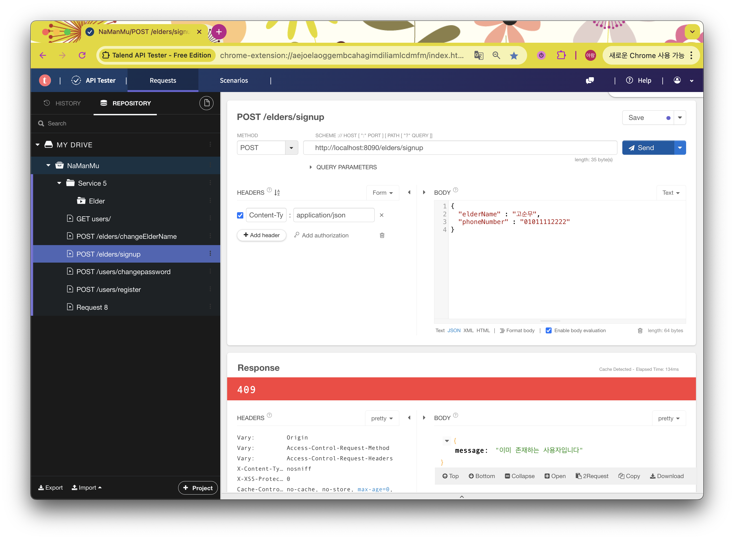Screen dimensions: 734x540
Task: Collapse the Service 5 folder
Action: tap(59, 183)
